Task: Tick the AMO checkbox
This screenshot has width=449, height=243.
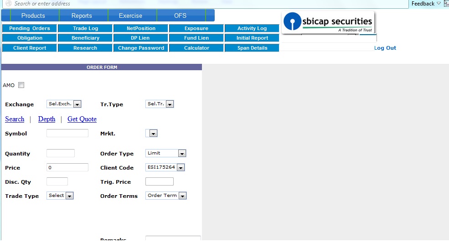Action: point(21,85)
